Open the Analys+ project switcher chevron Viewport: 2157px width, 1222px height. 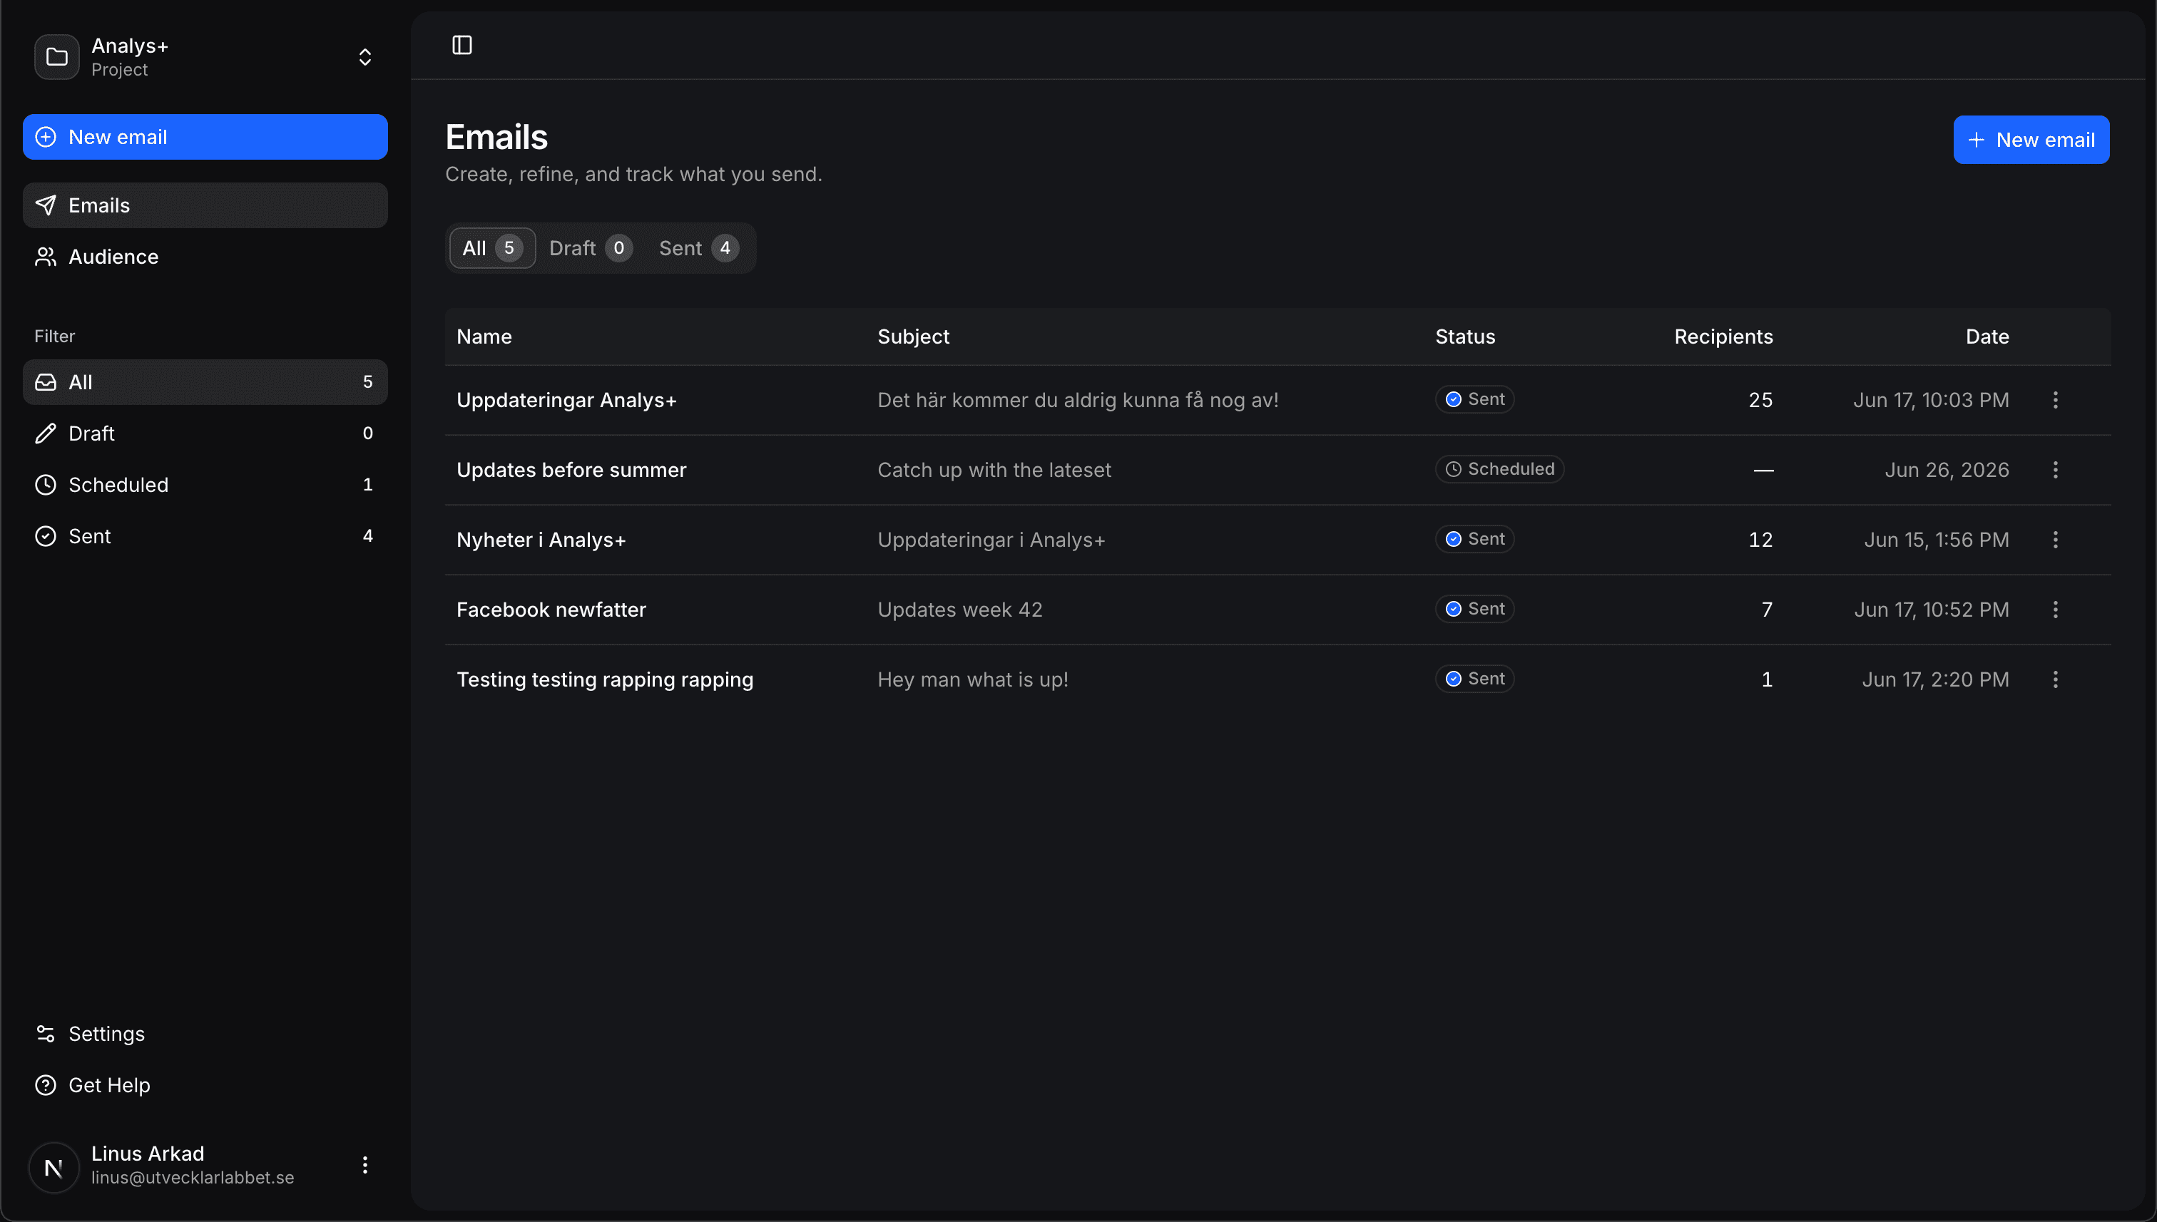click(x=364, y=57)
